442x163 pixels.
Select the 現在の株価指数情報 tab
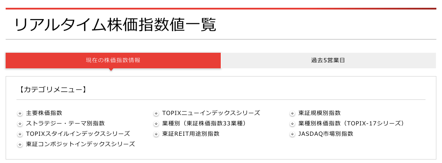[113, 61]
